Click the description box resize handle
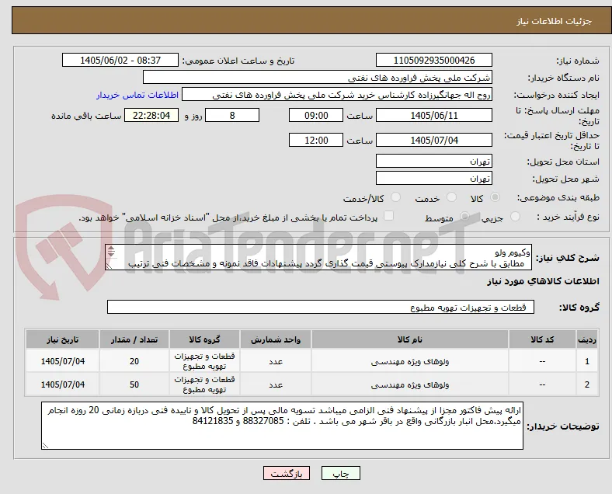This screenshot has width=612, height=494. point(109,266)
